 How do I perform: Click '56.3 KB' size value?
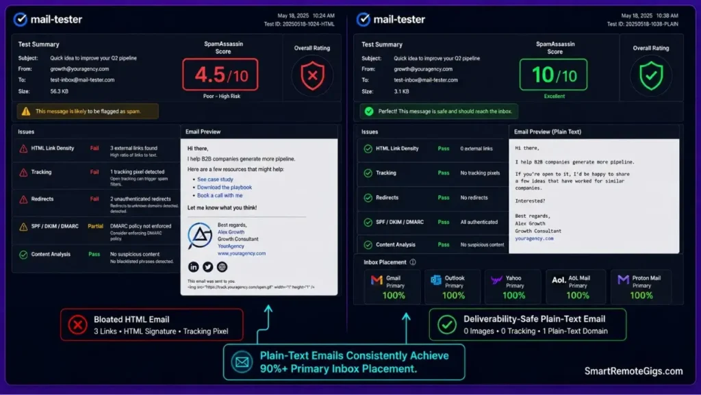[59, 91]
